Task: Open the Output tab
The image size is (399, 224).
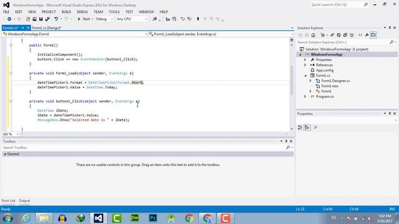Action: pos(24,200)
